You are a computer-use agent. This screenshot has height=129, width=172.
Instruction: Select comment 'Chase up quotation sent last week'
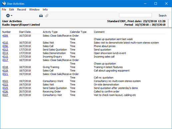click(113, 39)
